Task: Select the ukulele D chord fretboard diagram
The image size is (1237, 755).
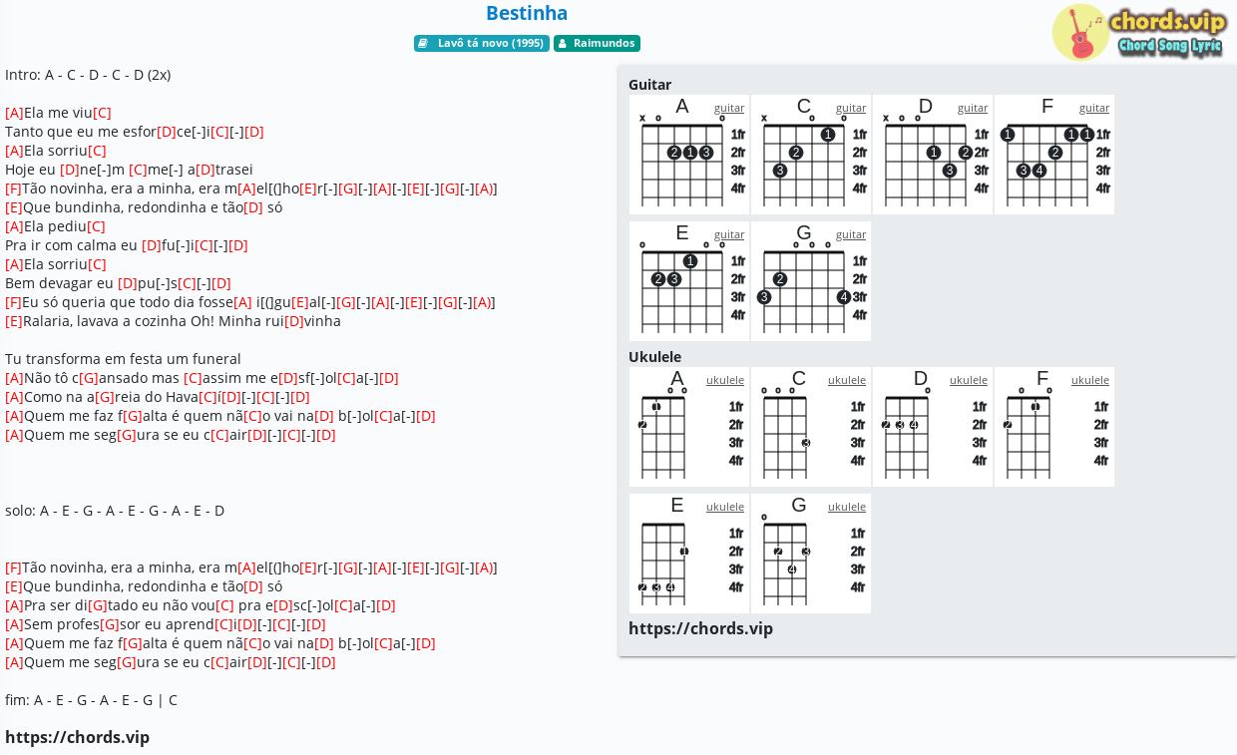Action: 933,427
